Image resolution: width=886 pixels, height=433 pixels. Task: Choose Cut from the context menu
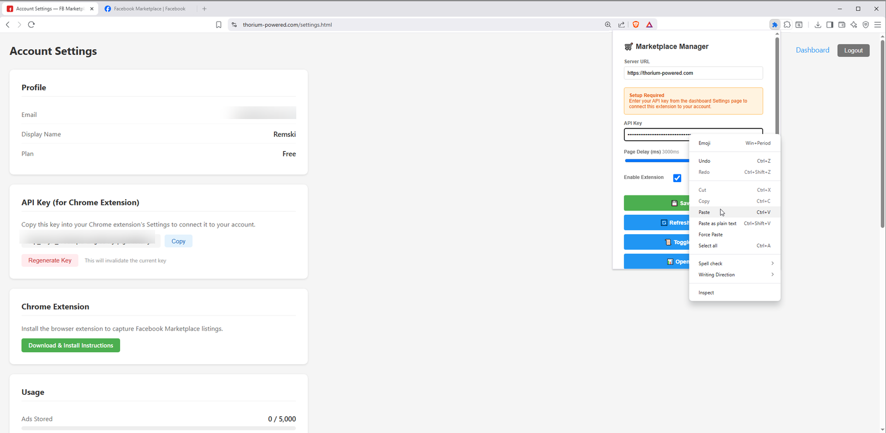(734, 190)
